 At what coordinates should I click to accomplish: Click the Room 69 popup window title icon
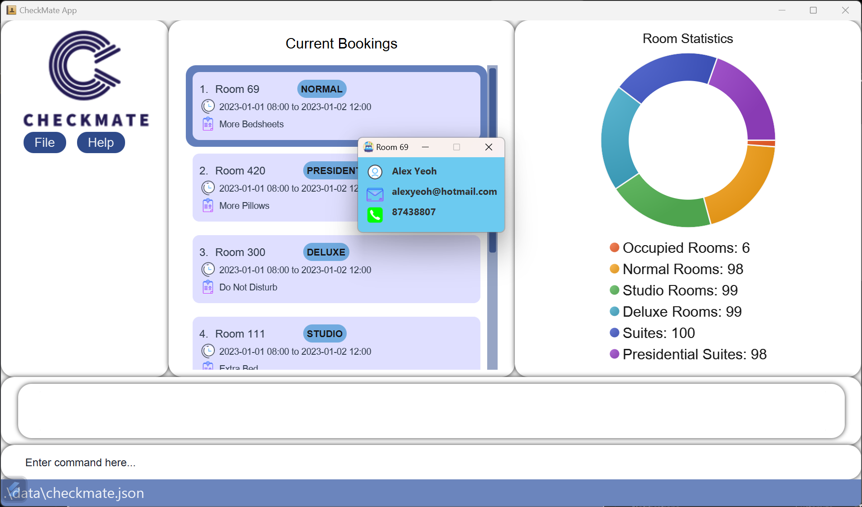[368, 147]
